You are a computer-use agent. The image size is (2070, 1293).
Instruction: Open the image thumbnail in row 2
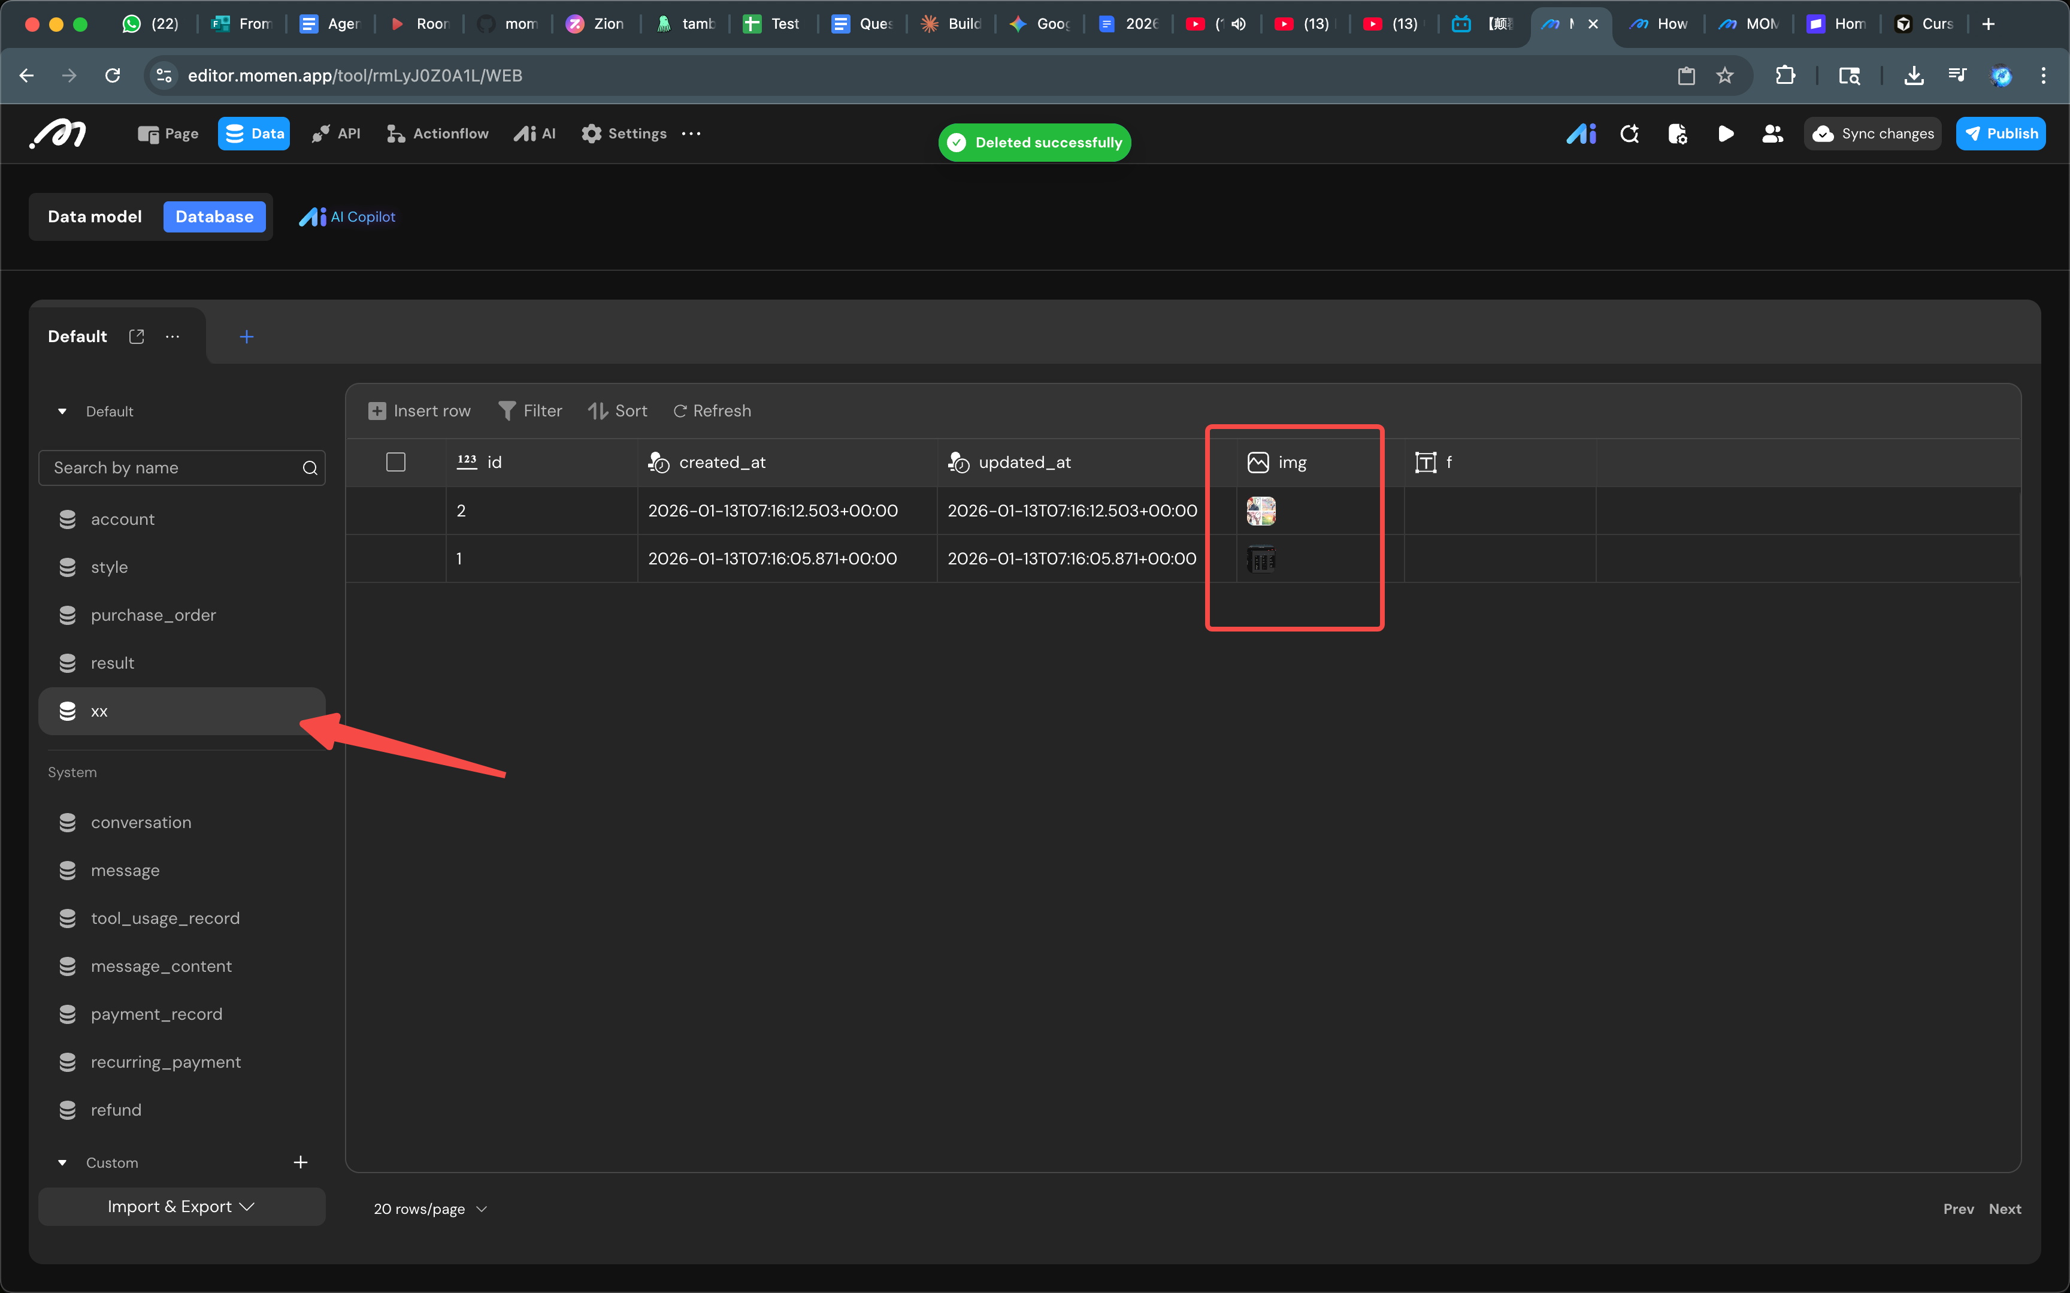click(1261, 510)
